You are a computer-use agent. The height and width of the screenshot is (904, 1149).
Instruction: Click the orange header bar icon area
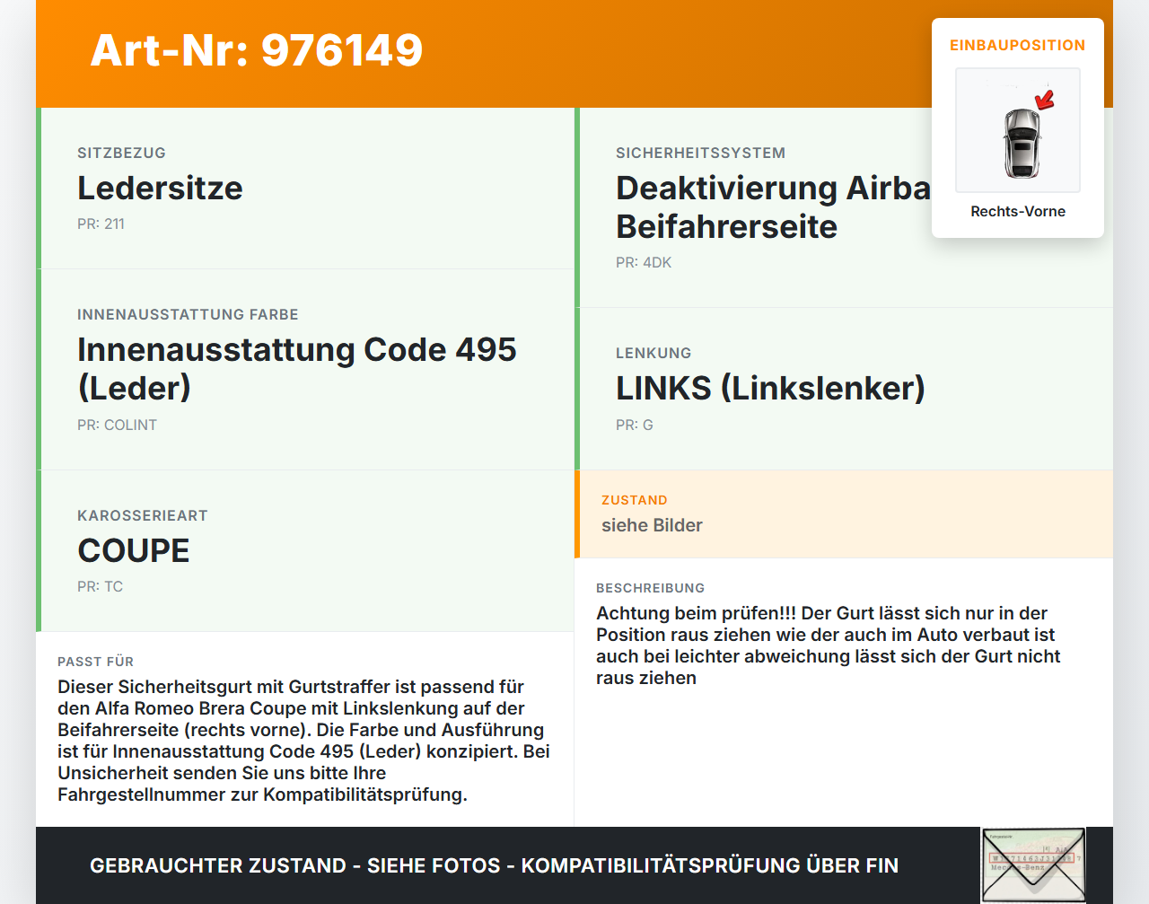(x=574, y=52)
